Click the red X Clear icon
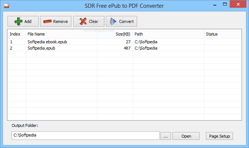This screenshot has height=148, width=249. click(83, 21)
